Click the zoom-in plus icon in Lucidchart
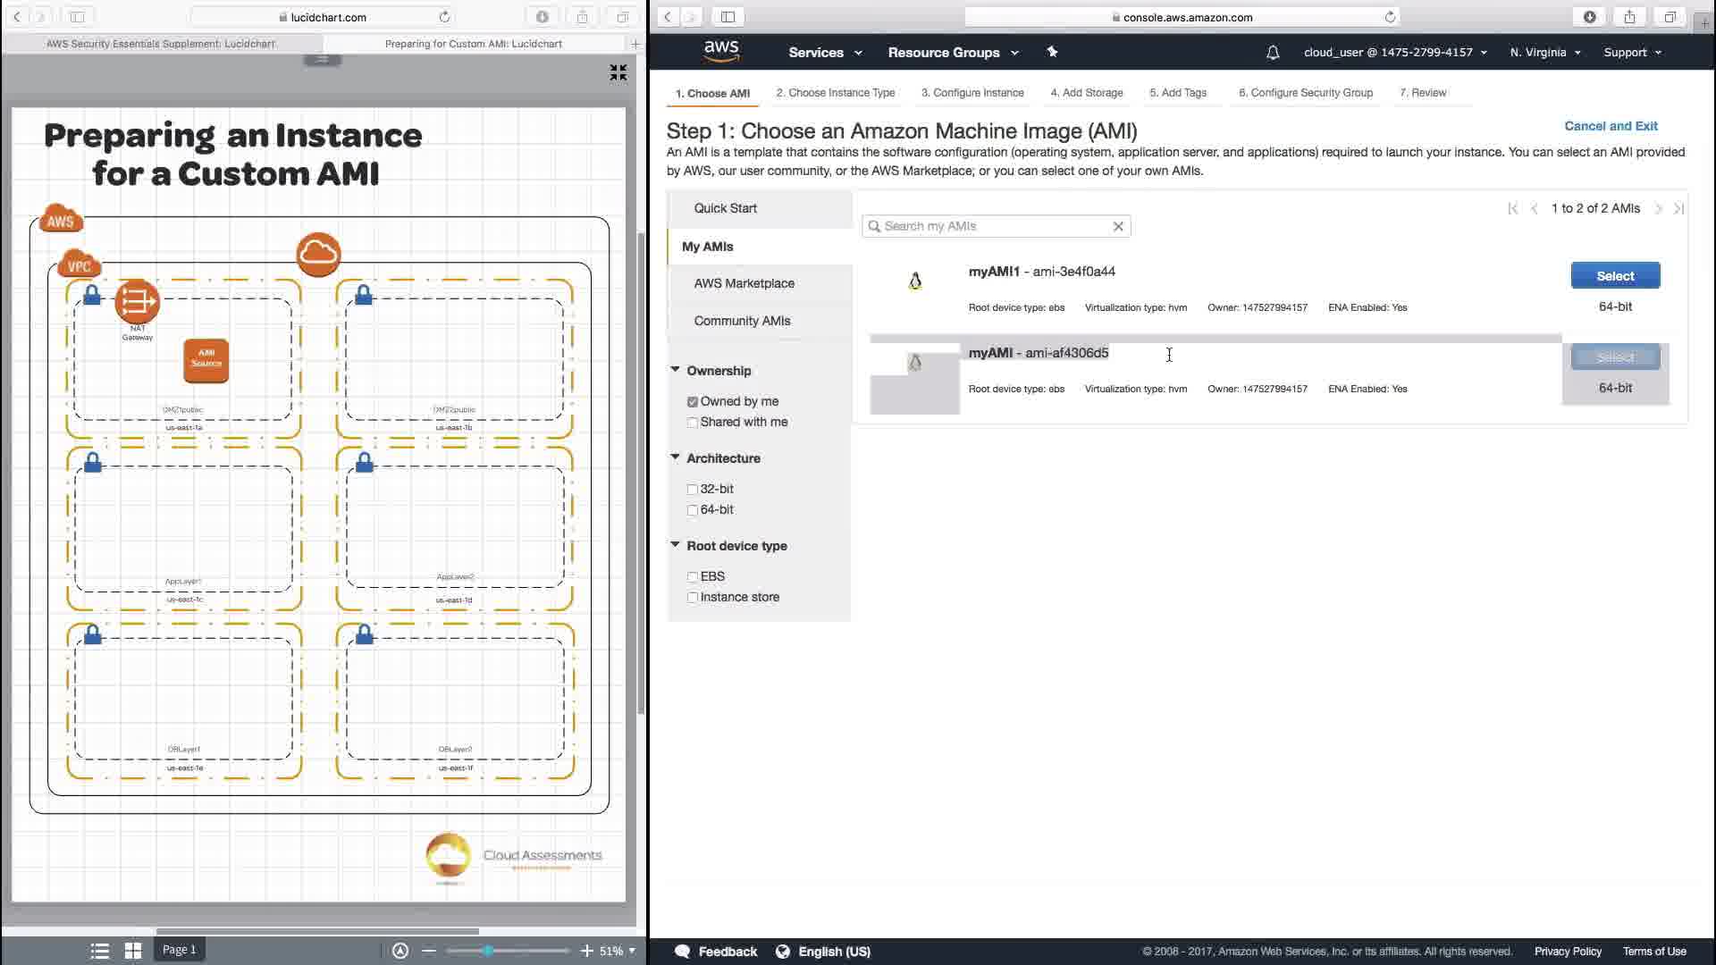The height and width of the screenshot is (965, 1716). [x=586, y=951]
